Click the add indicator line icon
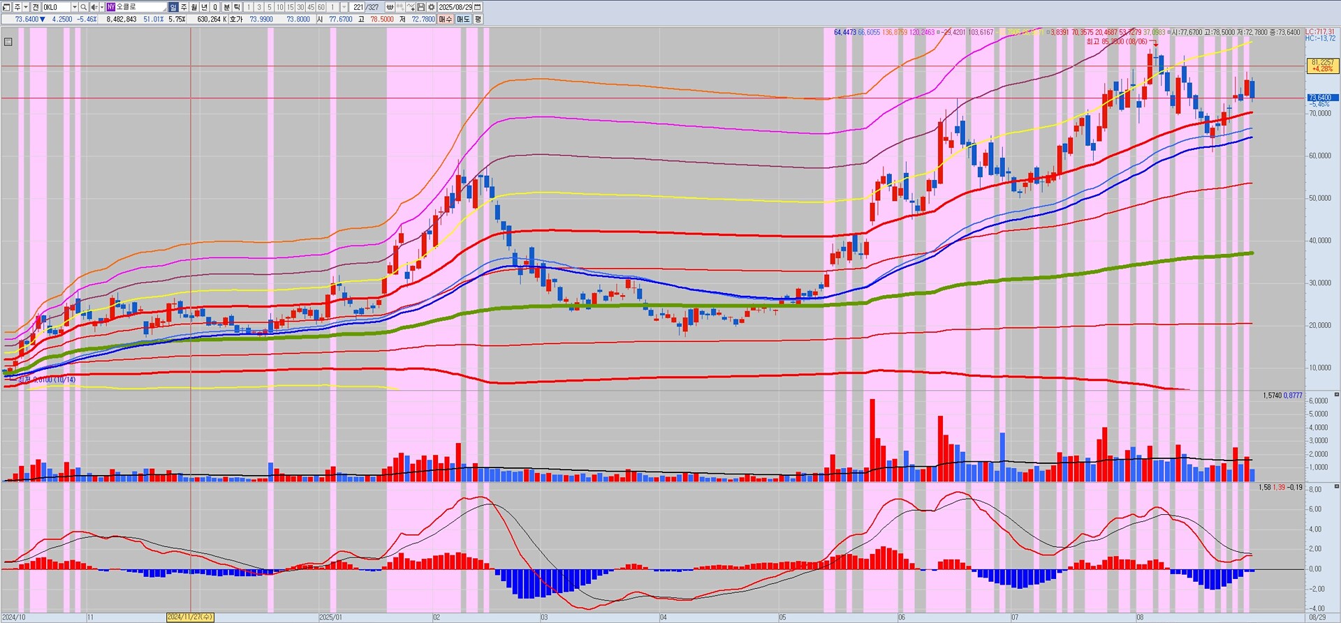 pos(411,7)
